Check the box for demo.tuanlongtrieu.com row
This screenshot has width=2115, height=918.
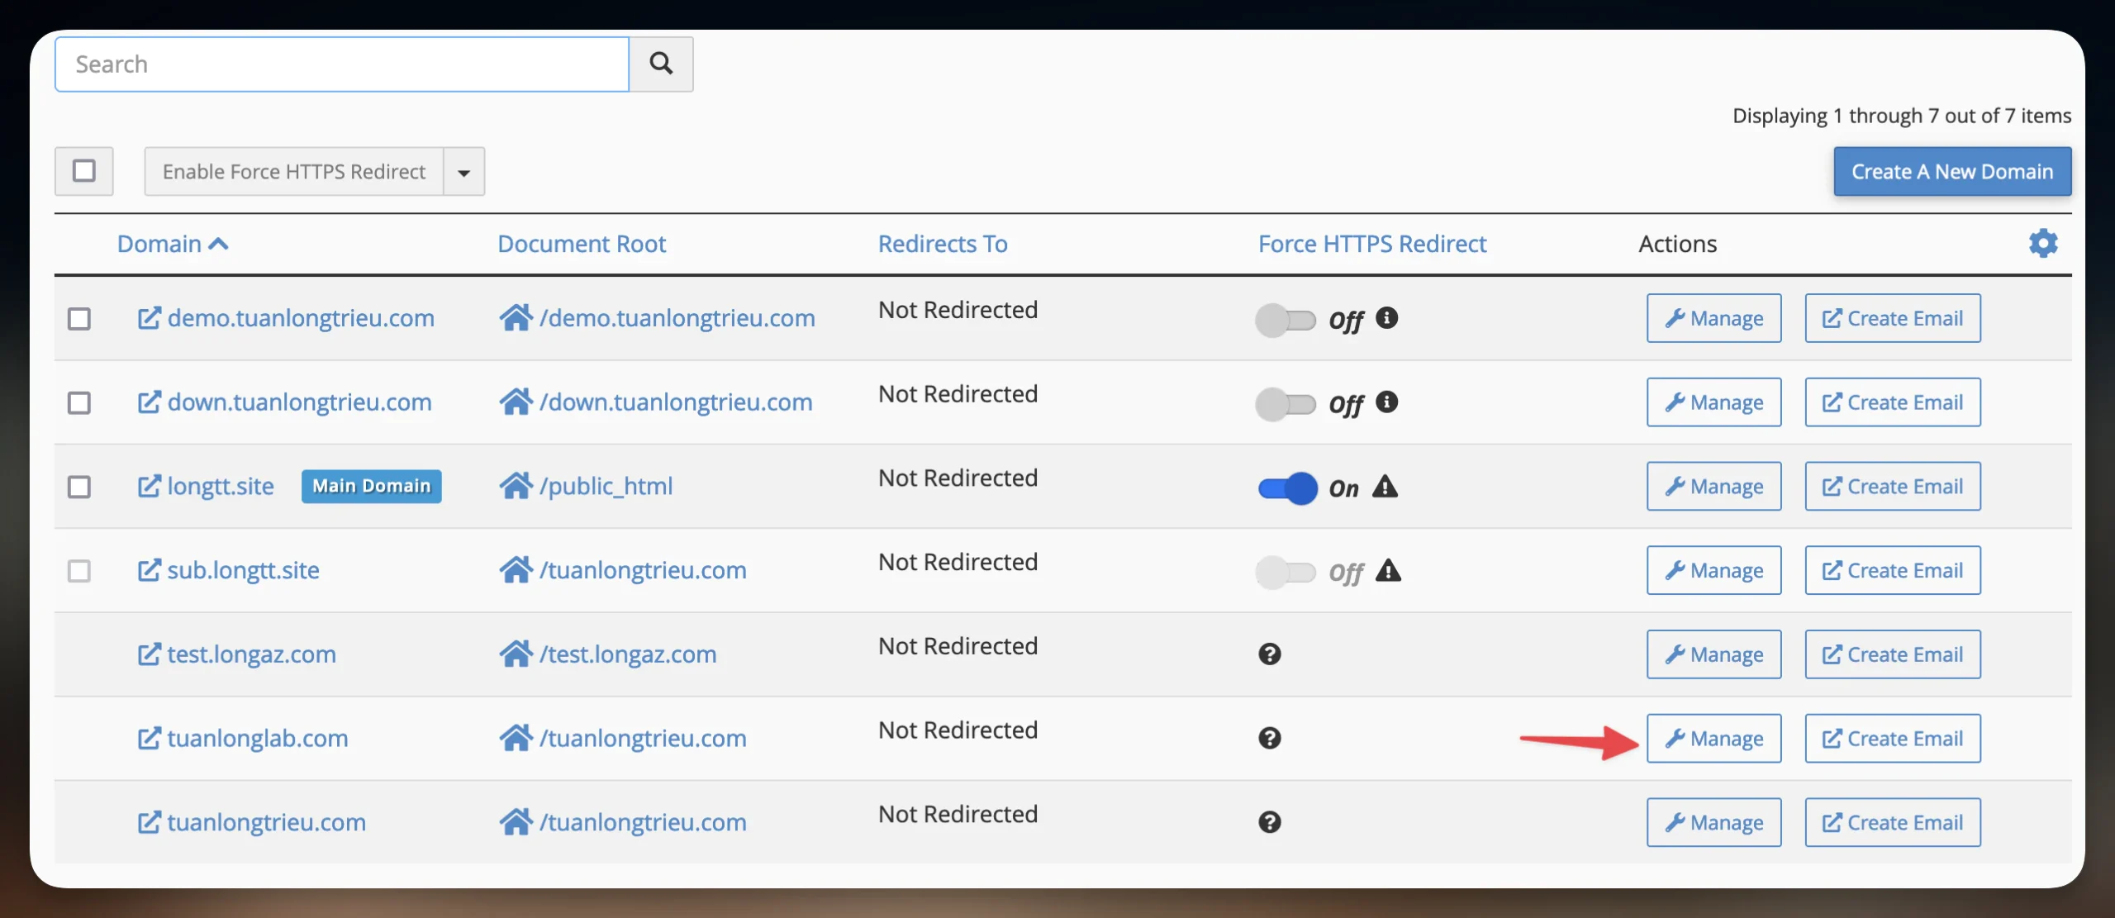coord(79,319)
